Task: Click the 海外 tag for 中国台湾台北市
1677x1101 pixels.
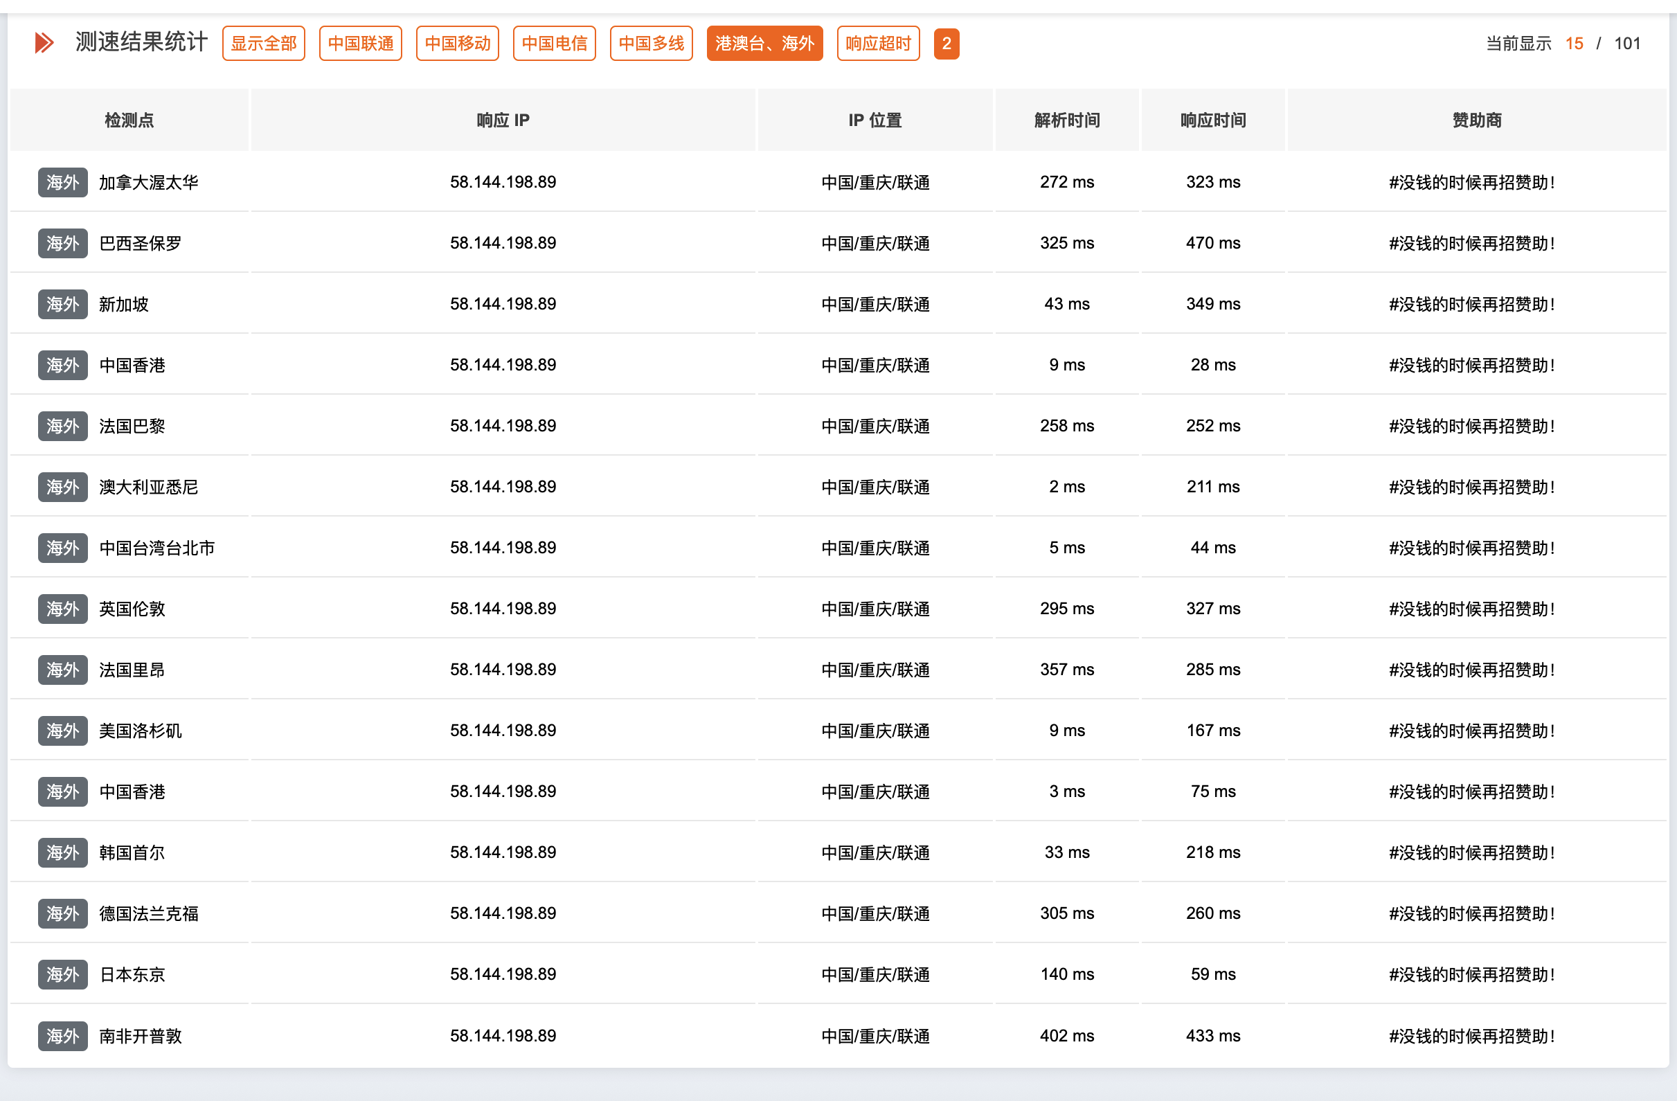Action: tap(63, 548)
